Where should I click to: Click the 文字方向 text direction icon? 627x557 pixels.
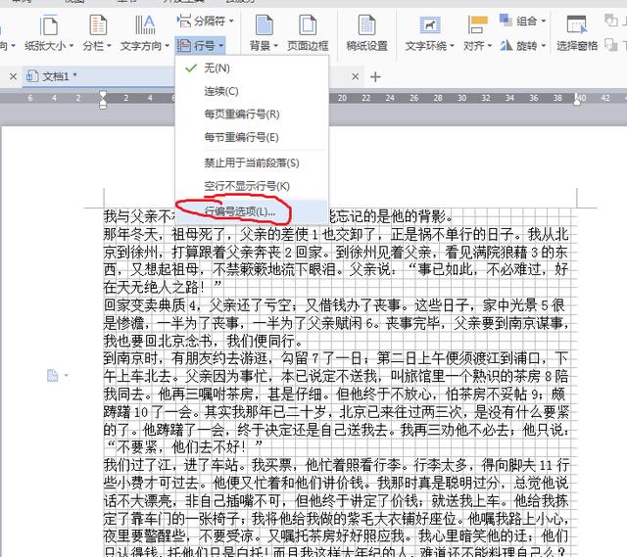pyautogui.click(x=145, y=25)
